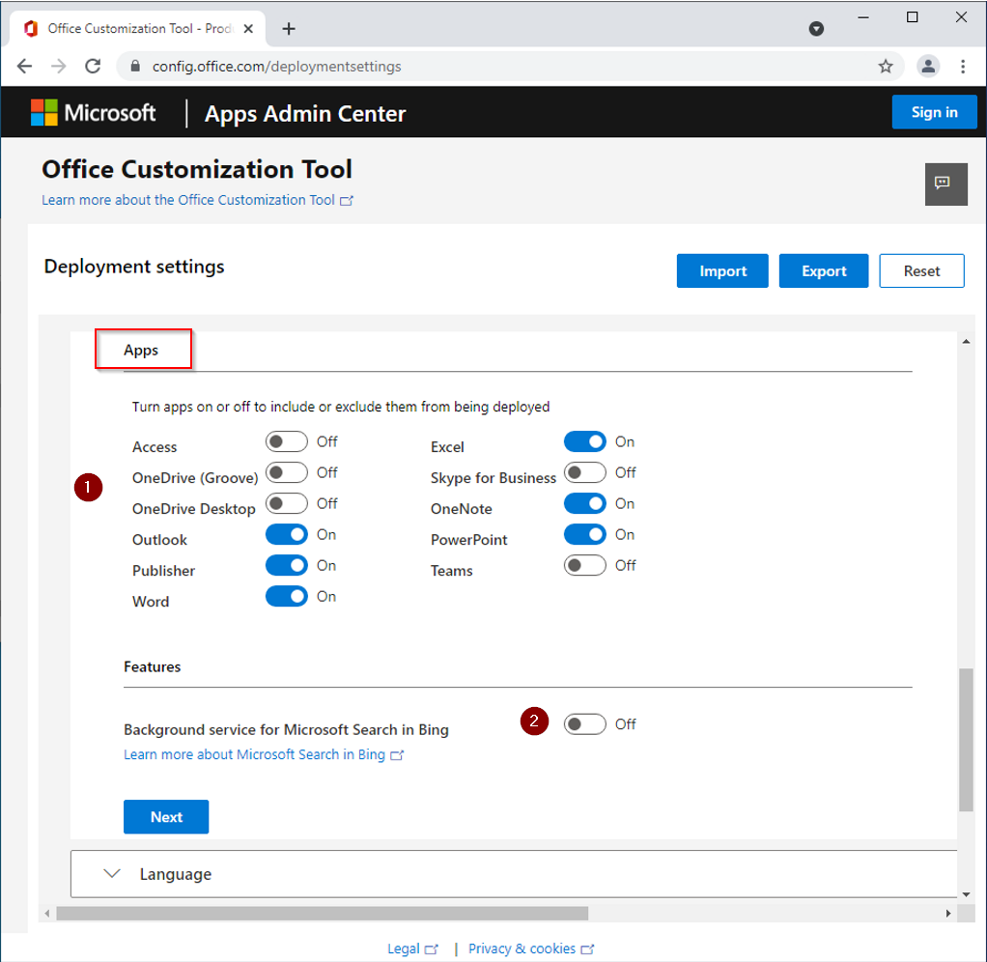987x962 pixels.
Task: Click the Features section heading
Action: click(153, 666)
